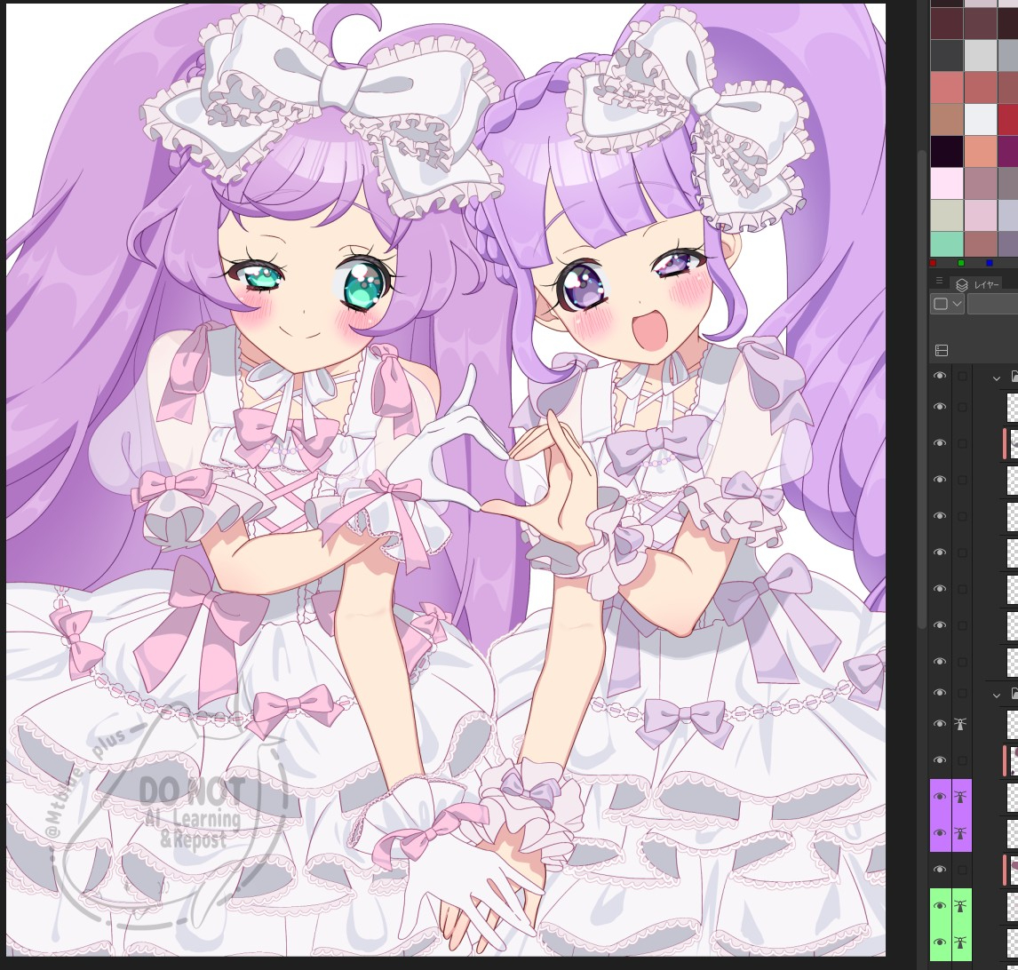
Task: Click the lighthouse reference icon on the upper green layer
Action: (960, 906)
